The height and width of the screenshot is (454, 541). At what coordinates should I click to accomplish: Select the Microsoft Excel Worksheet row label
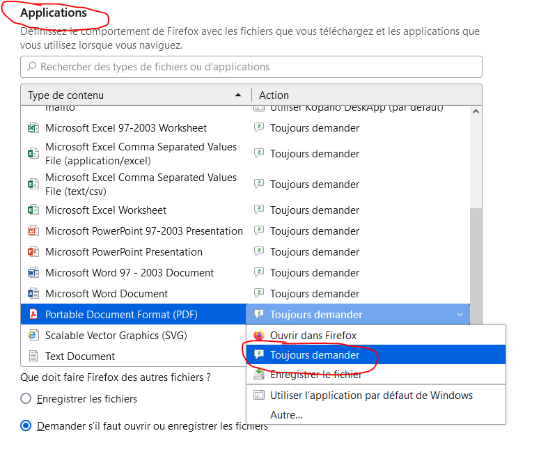coord(106,210)
